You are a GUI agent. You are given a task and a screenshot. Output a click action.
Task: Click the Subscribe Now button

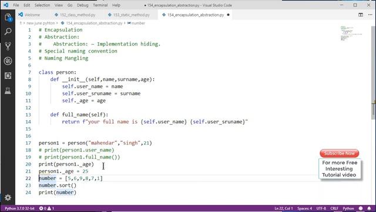(339, 153)
